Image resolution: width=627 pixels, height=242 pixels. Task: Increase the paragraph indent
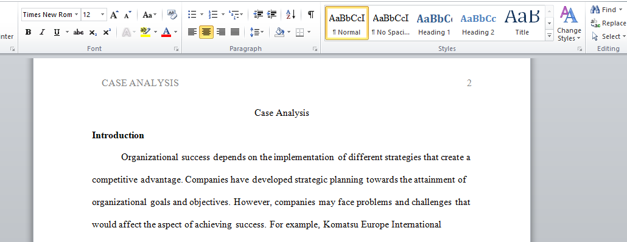click(x=272, y=15)
